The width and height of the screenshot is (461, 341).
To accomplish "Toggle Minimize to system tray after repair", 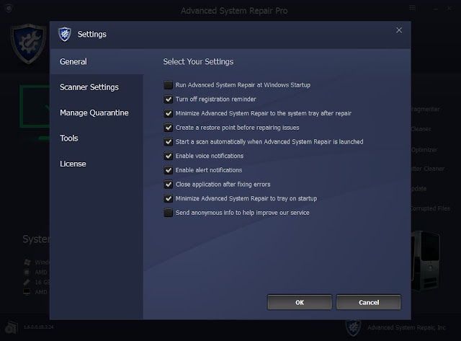I will 168,113.
